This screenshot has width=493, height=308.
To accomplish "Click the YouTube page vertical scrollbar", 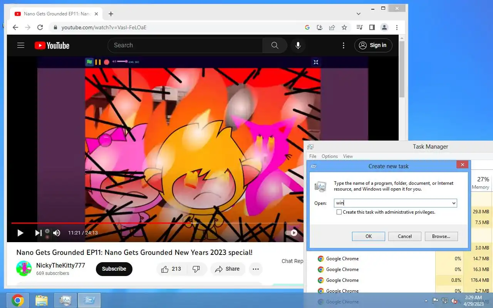I will point(402,69).
